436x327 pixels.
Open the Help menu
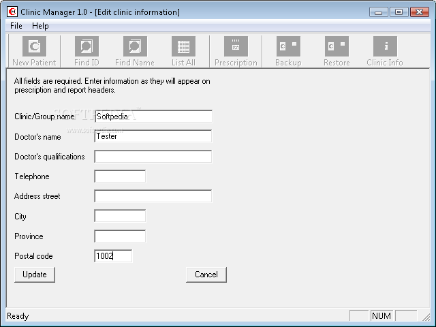pyautogui.click(x=40, y=26)
